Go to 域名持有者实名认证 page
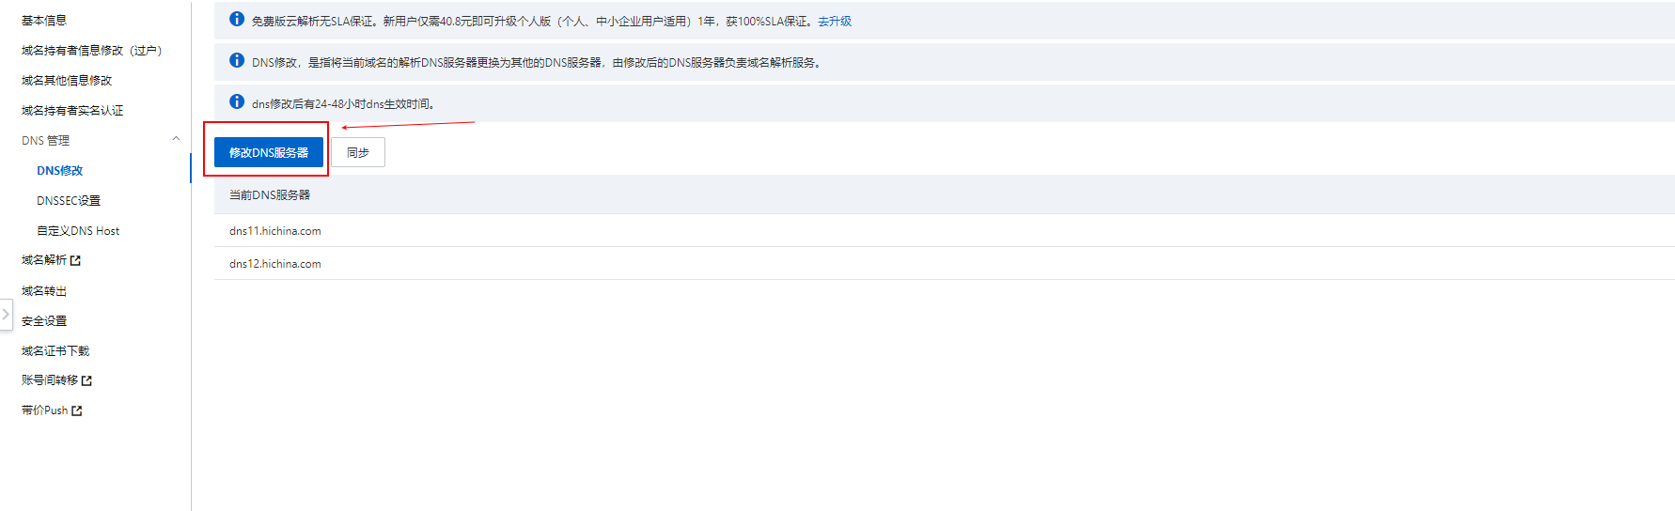1675x511 pixels. (72, 110)
